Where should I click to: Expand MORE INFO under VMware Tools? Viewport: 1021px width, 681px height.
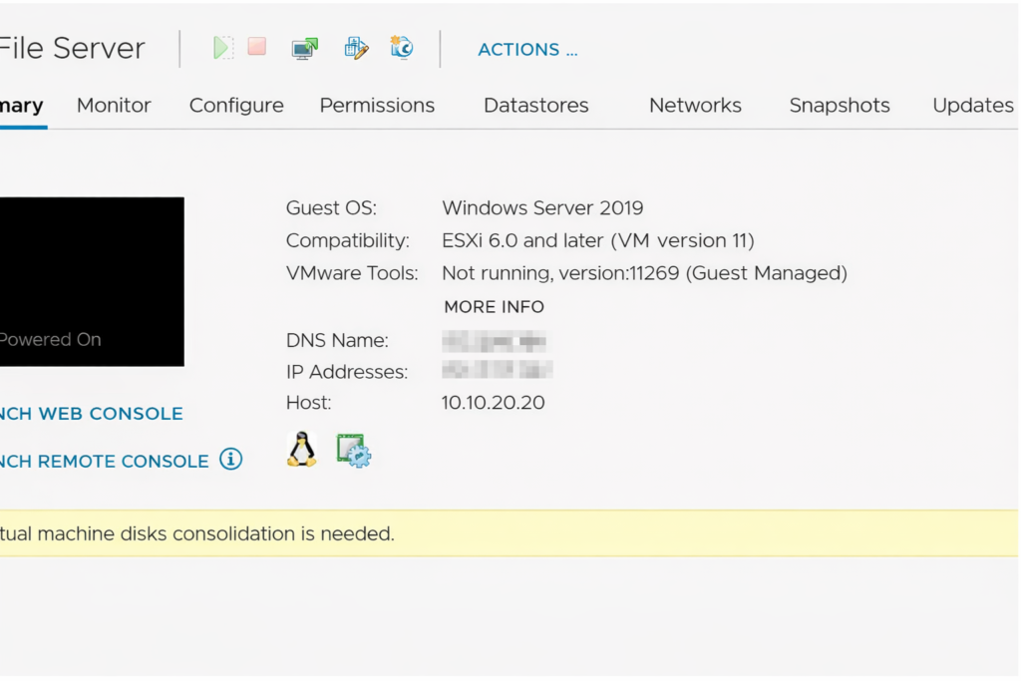click(x=494, y=307)
